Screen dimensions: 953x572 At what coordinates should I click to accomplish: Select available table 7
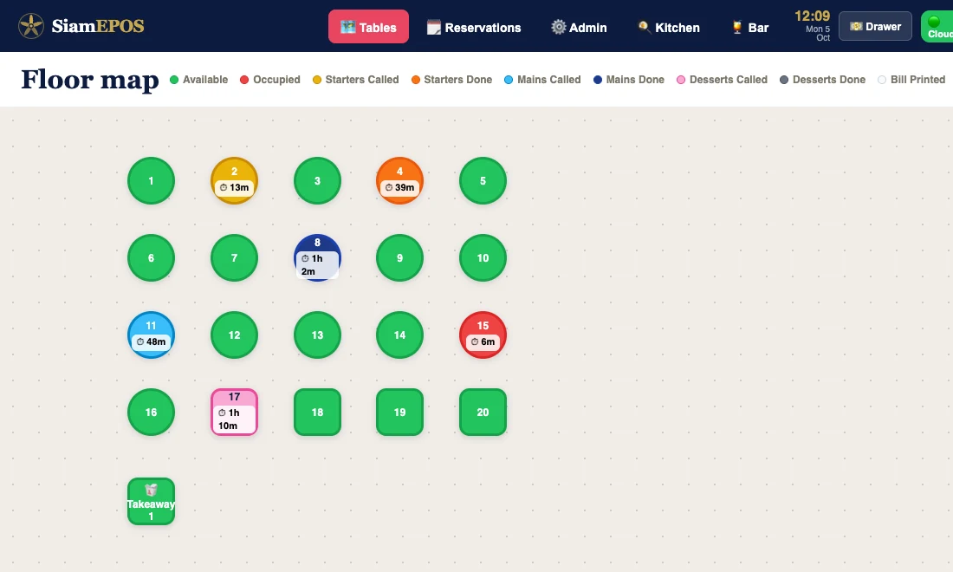pyautogui.click(x=234, y=257)
